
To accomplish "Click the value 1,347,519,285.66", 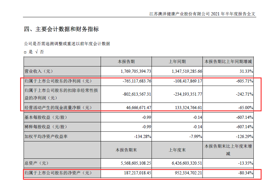I will click(x=187, y=71).
